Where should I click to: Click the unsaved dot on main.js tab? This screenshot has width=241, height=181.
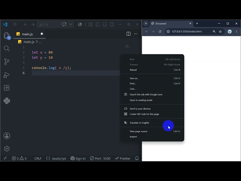click(42, 34)
